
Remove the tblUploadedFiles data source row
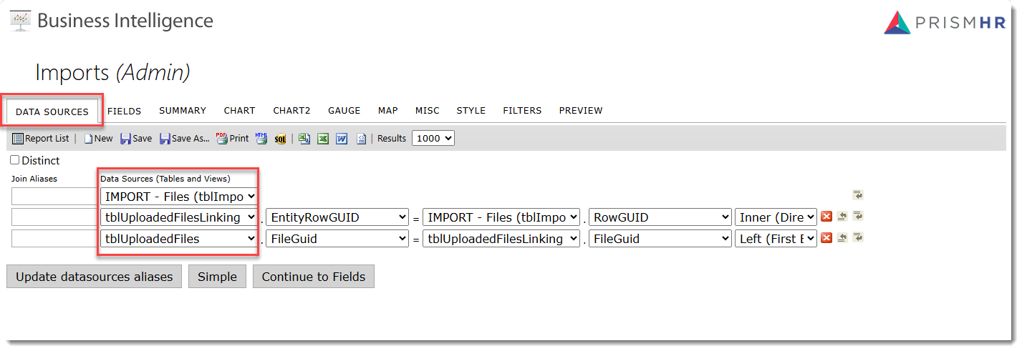[826, 238]
